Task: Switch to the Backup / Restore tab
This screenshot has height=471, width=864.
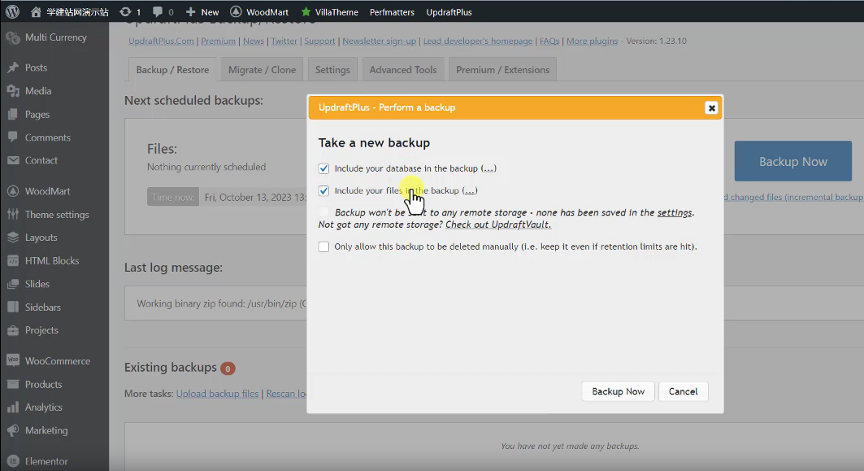Action: click(172, 69)
